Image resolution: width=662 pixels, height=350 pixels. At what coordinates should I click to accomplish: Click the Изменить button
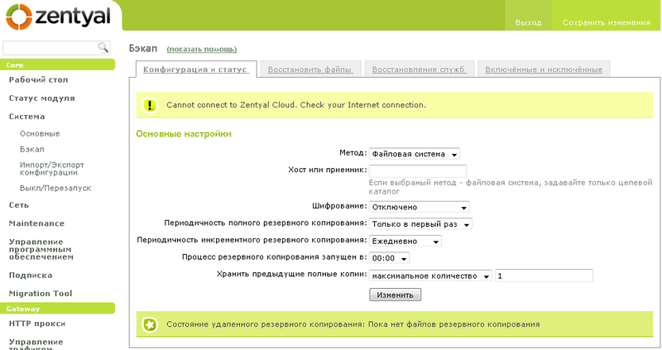396,295
